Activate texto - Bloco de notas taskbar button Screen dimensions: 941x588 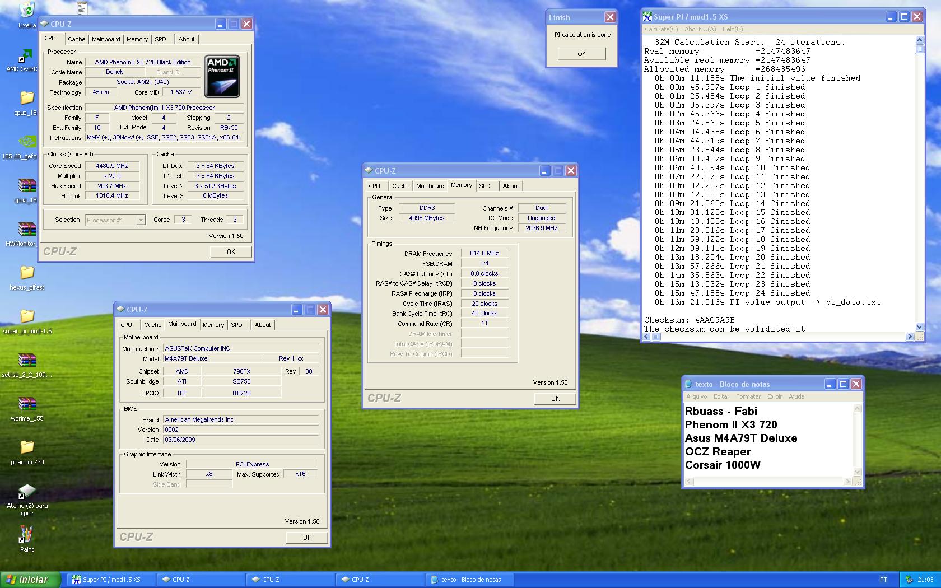470,580
